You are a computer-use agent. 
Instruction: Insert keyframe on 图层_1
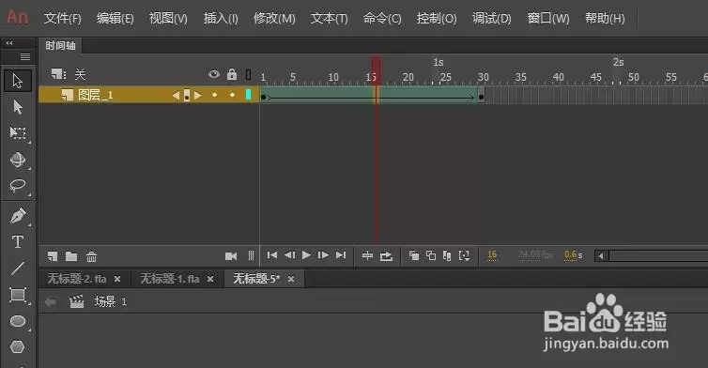pyautogui.click(x=187, y=95)
